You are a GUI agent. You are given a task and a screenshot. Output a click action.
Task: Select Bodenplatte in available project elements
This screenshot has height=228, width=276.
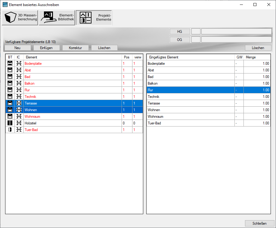click(74, 64)
